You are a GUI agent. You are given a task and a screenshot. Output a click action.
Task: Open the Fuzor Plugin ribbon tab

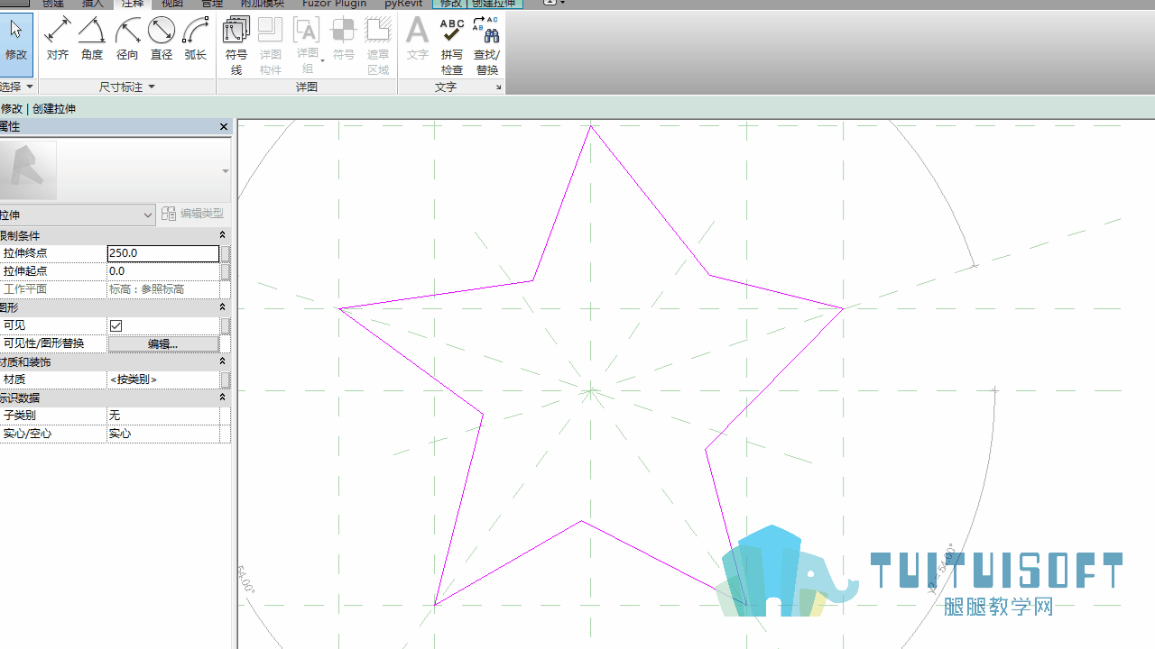click(334, 4)
